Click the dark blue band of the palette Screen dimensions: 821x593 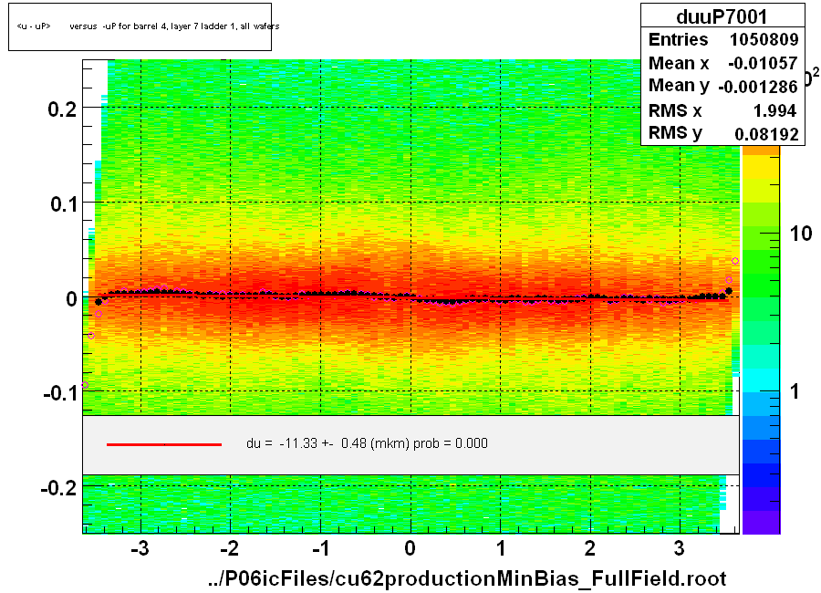(762, 475)
